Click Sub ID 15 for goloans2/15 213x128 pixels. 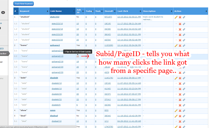(x=77, y=56)
